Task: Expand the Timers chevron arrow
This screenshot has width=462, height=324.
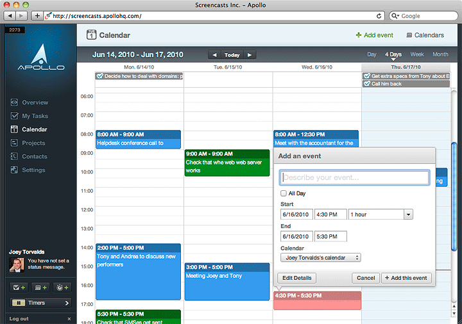Action: click(67, 303)
